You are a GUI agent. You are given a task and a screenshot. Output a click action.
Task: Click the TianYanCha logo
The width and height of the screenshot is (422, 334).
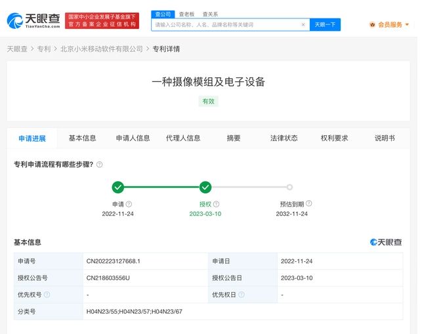pos(33,20)
